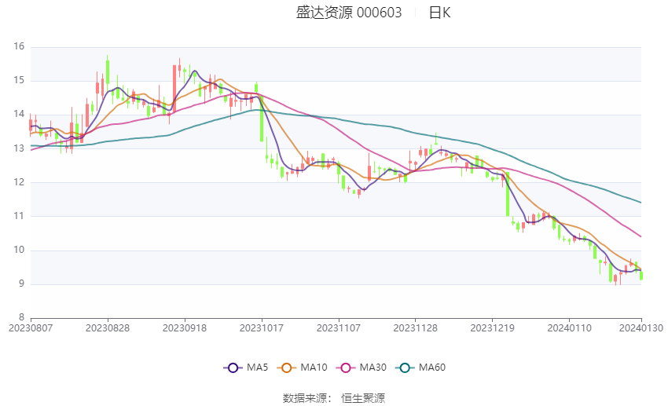Click y-axis value 11
The height and width of the screenshot is (406, 668).
coord(19,216)
